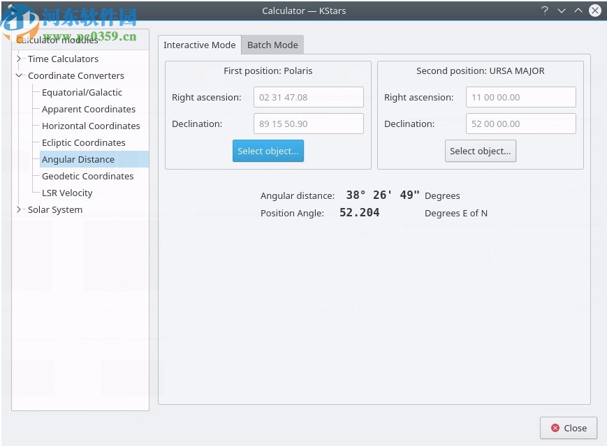Click the Second position: URSA MAJOR label
607x446 pixels.
481,70
